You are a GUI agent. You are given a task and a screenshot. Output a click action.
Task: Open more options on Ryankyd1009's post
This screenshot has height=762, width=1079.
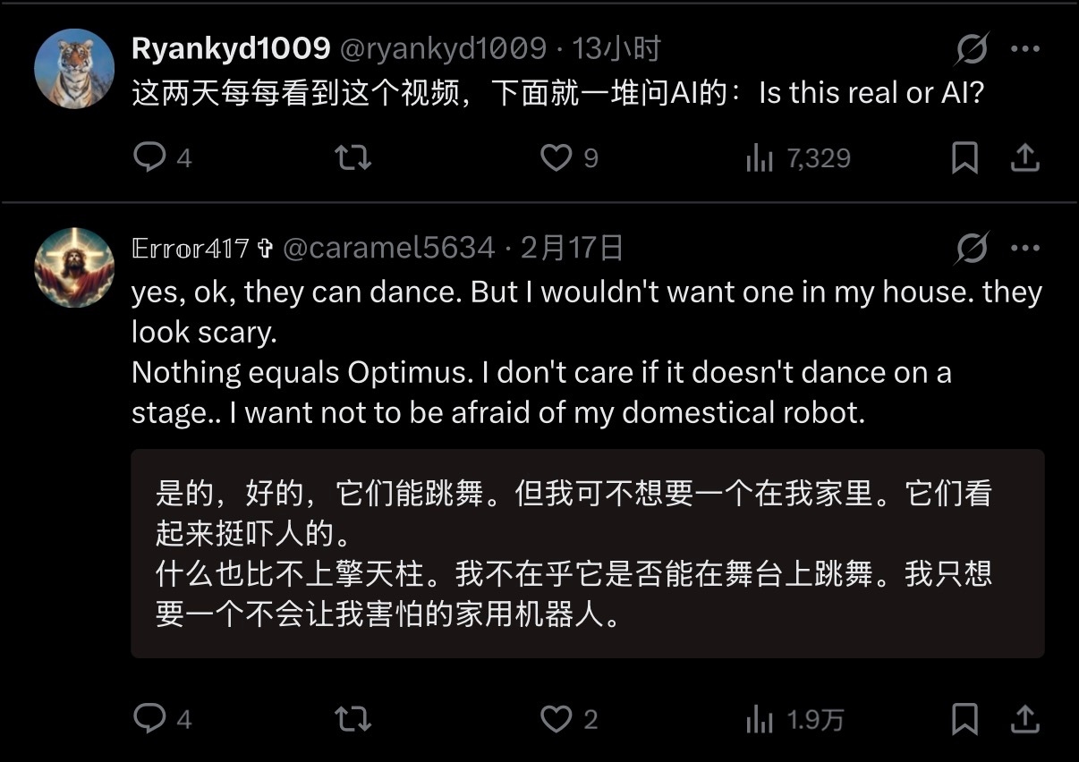1025,49
